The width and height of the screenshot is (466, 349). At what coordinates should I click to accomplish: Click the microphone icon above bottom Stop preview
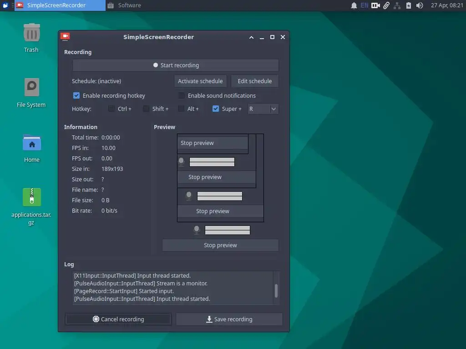[197, 230]
